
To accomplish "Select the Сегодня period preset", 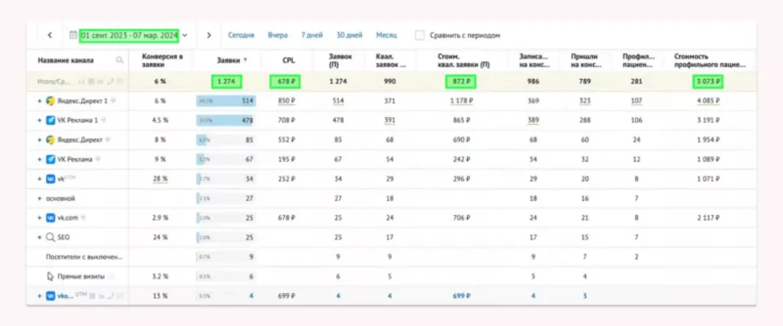I will [x=241, y=35].
